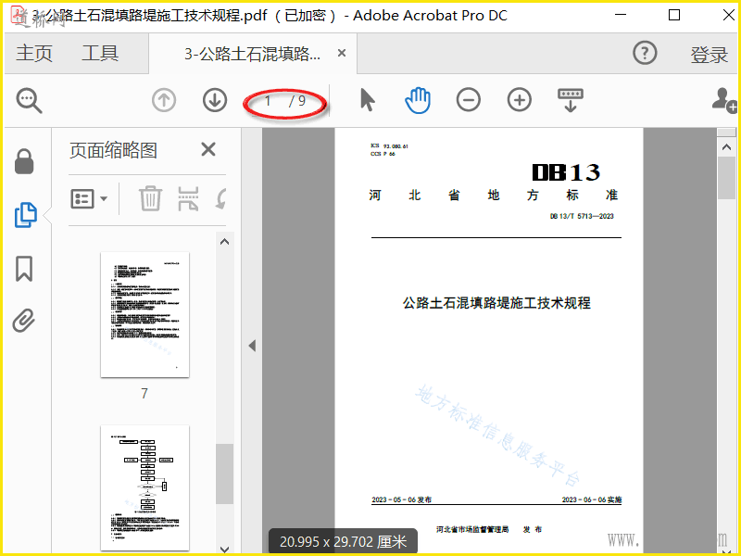
Task: Switch to the 工具 tab
Action: 100,53
